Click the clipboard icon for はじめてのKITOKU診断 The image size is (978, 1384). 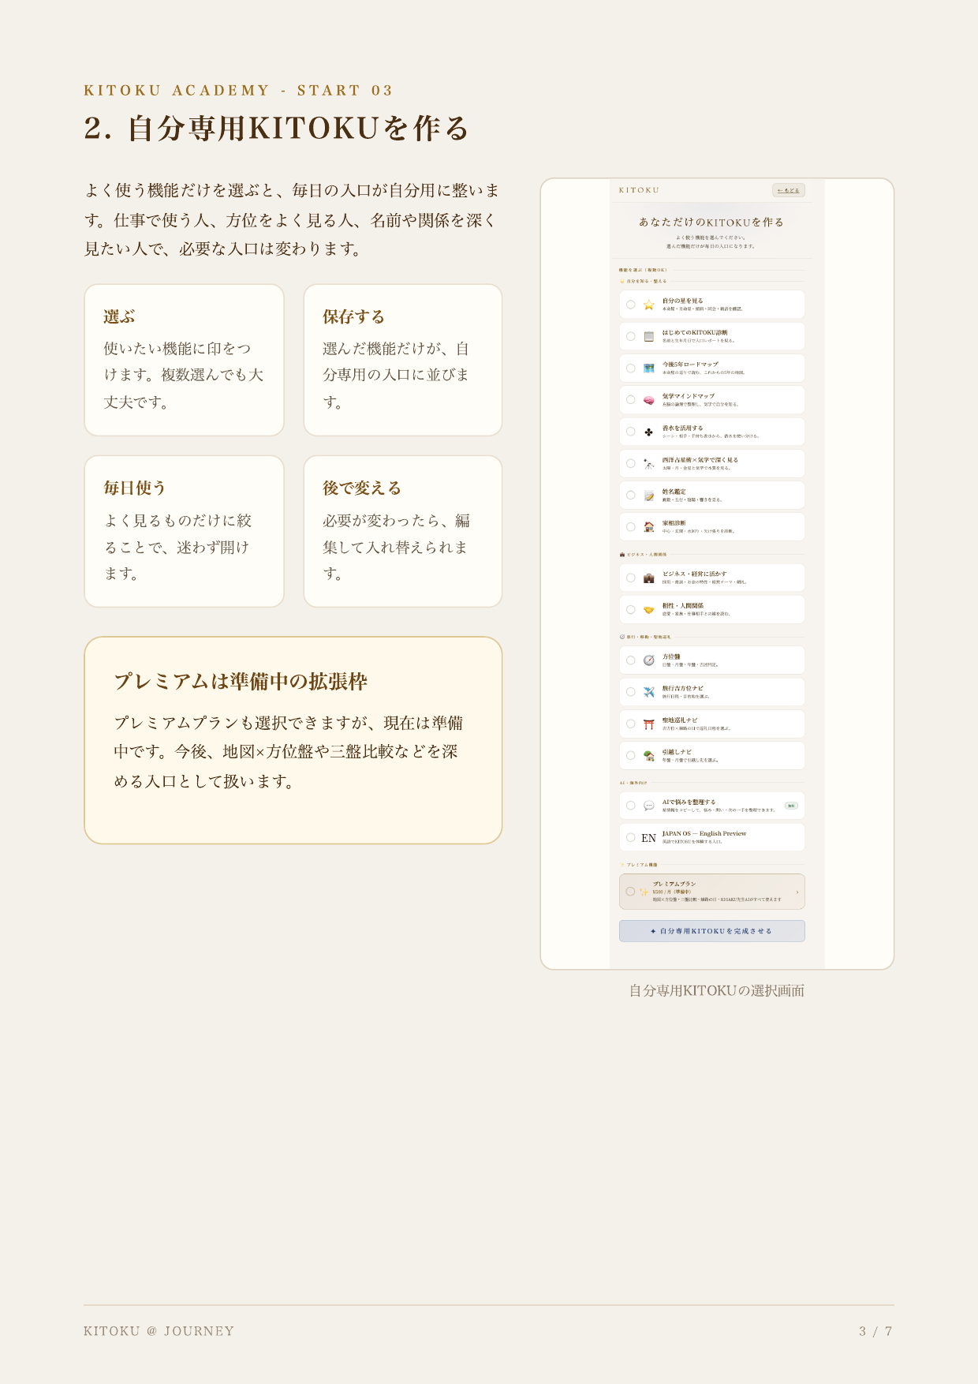point(648,336)
